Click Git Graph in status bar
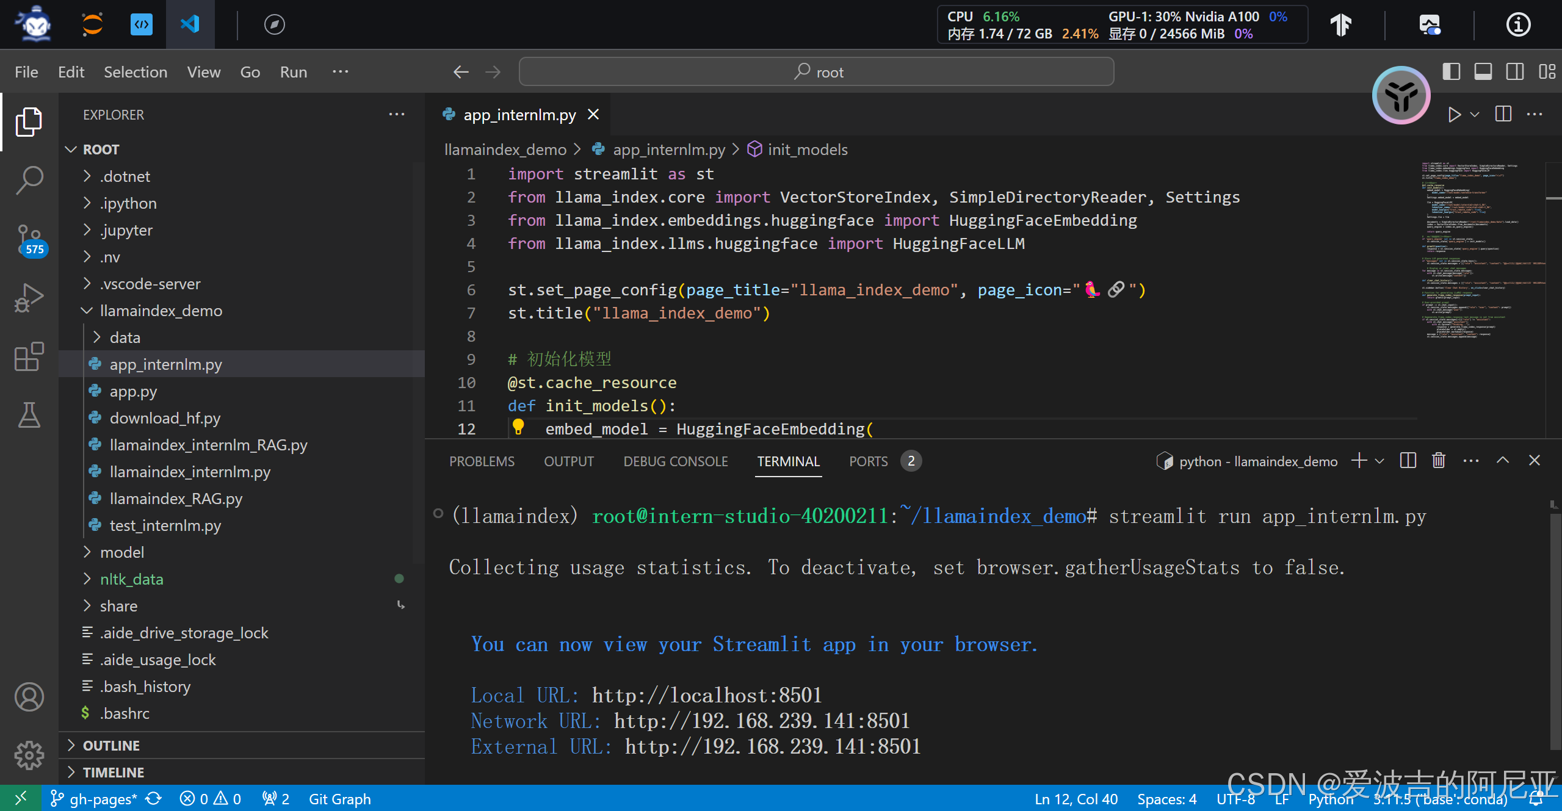 click(x=339, y=799)
